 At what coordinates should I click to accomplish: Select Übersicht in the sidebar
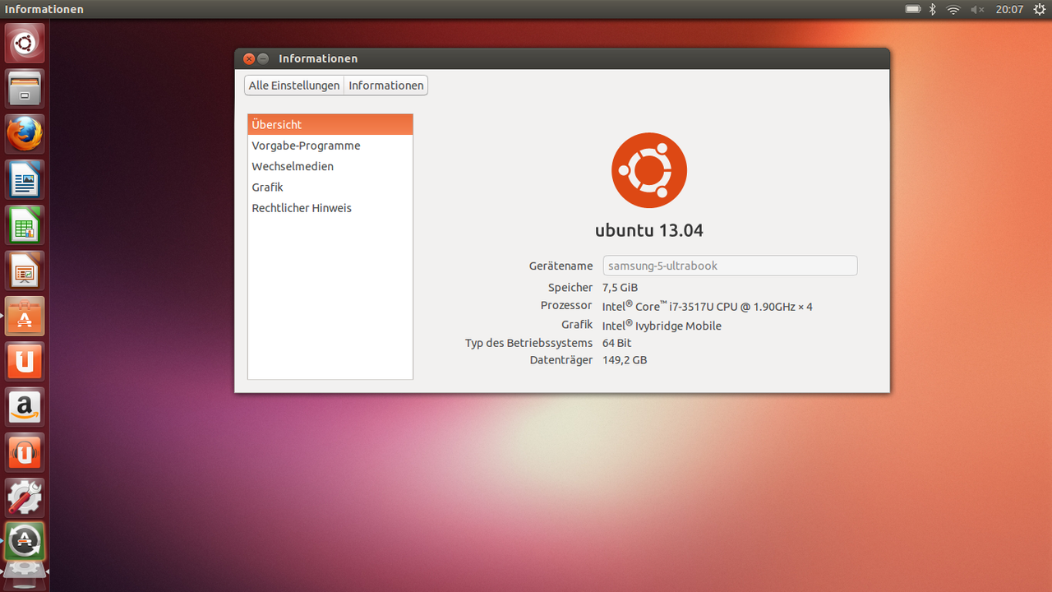[x=330, y=125]
